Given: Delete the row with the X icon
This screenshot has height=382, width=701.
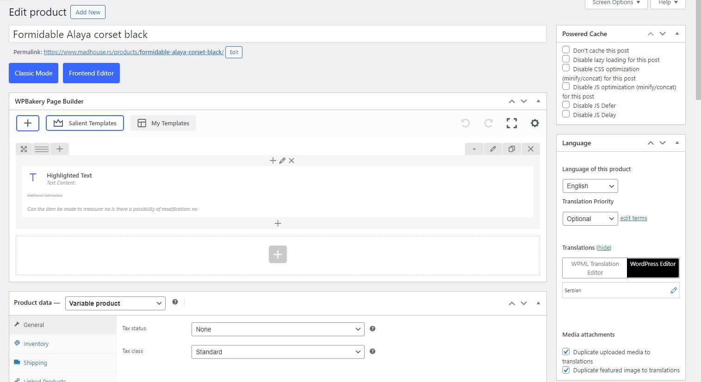Looking at the screenshot, I should pyautogui.click(x=531, y=149).
